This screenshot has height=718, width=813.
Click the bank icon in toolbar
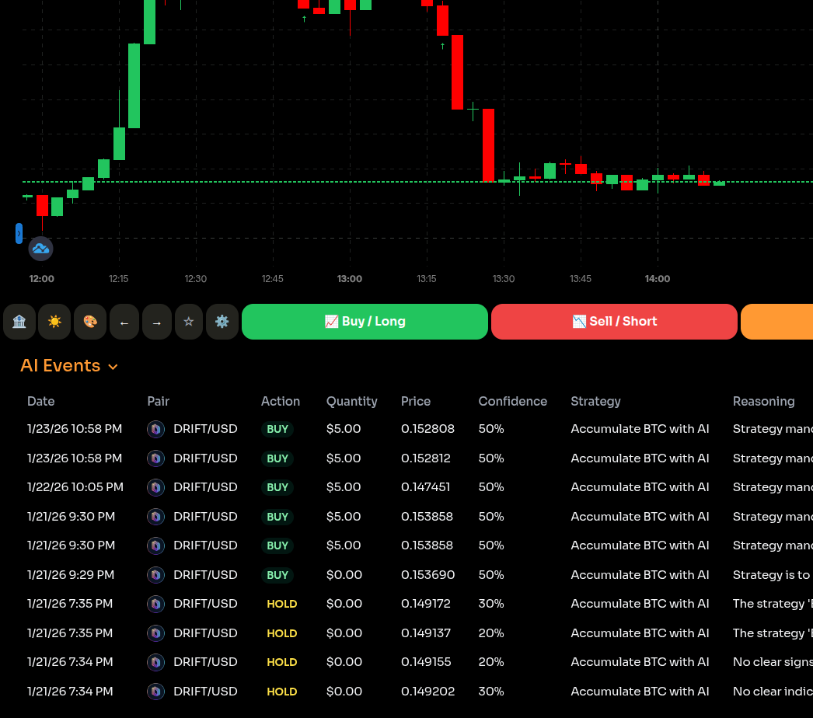pyautogui.click(x=19, y=322)
